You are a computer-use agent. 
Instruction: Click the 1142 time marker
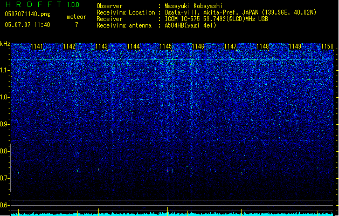click(x=69, y=46)
